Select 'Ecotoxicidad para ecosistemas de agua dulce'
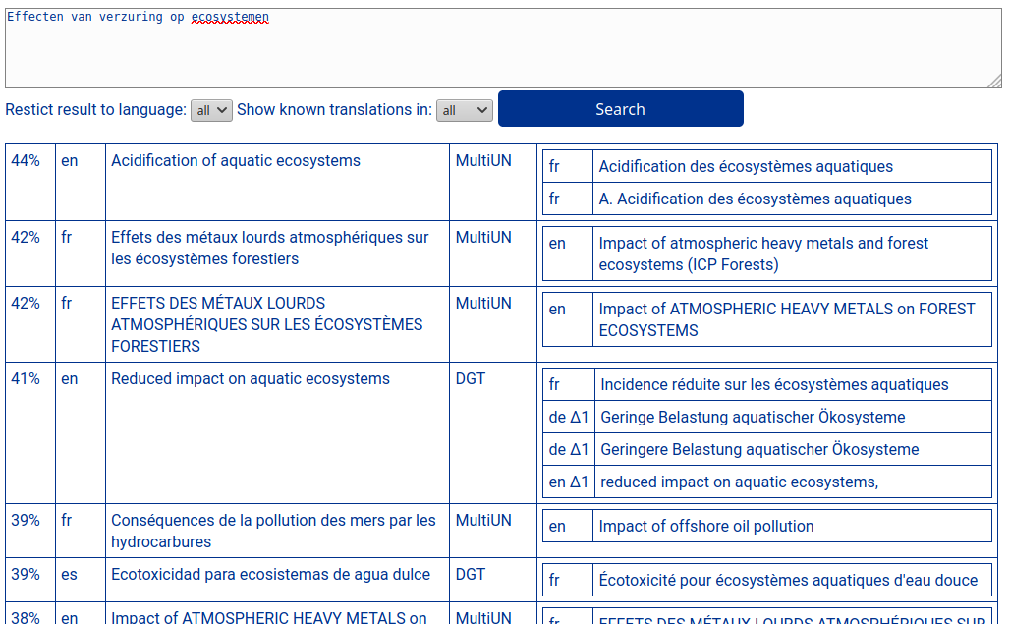Image resolution: width=1009 pixels, height=624 pixels. pos(270,575)
